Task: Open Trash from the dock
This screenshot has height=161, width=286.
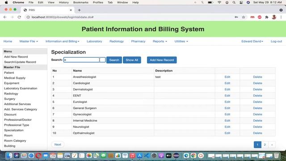Action: (x=276, y=156)
